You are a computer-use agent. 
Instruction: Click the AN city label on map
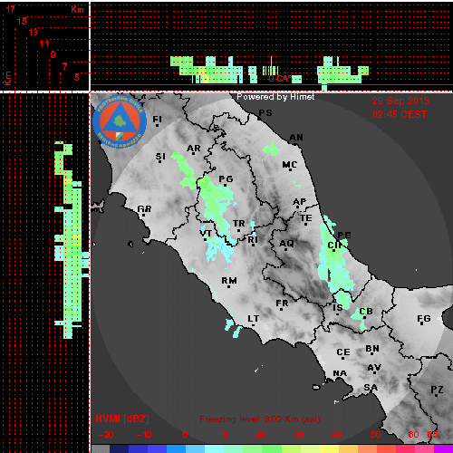click(296, 138)
